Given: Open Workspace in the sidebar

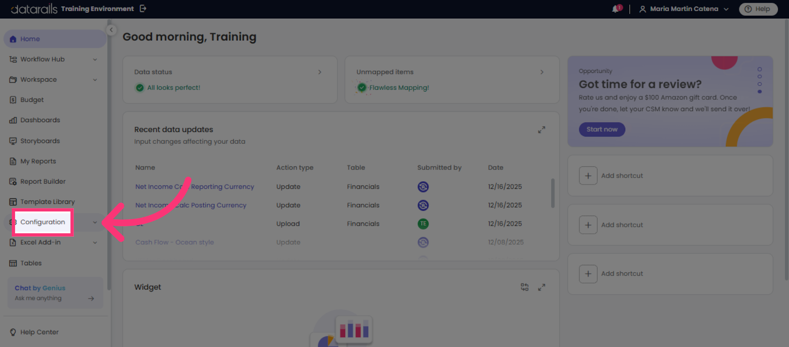Looking at the screenshot, I should (x=38, y=79).
